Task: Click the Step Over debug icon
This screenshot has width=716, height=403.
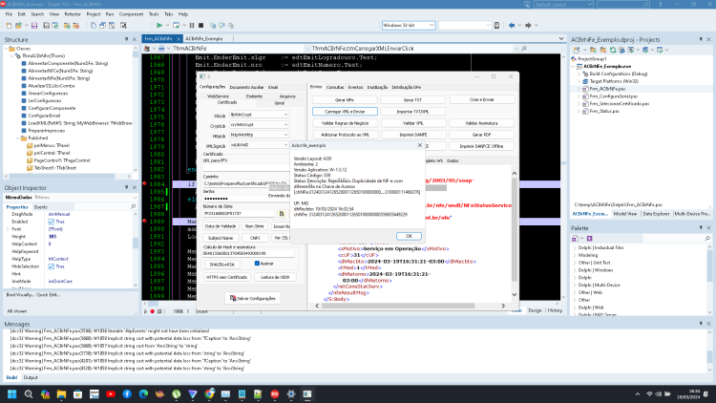Action: point(221,26)
